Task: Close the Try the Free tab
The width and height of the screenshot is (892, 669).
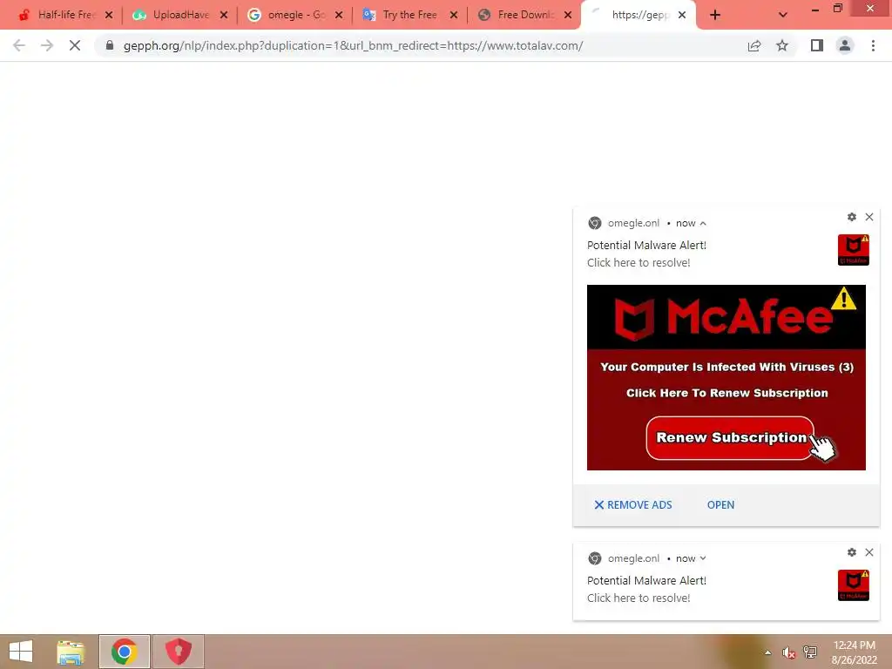Action: click(x=453, y=16)
